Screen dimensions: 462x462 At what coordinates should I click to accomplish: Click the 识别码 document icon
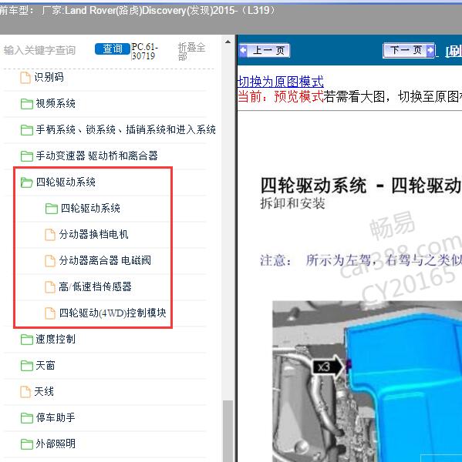pos(25,78)
